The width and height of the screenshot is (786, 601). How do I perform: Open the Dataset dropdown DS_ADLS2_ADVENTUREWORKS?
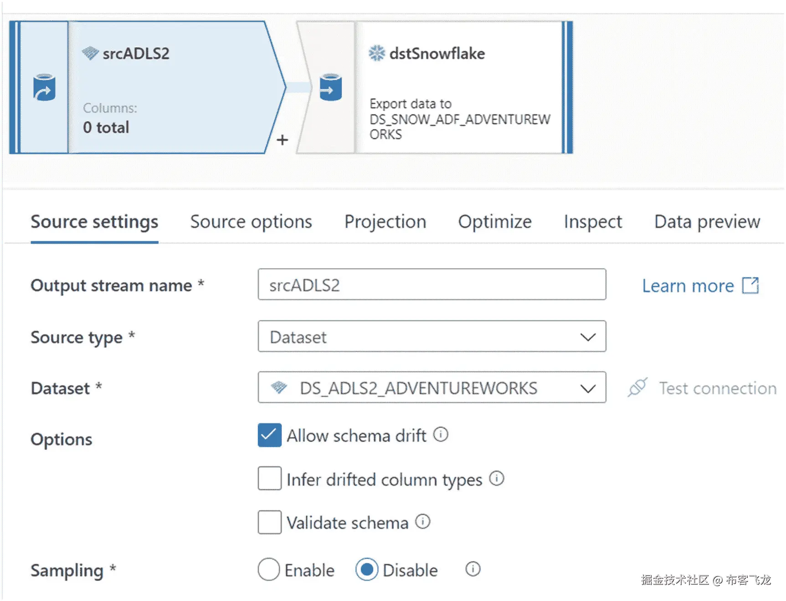click(432, 387)
